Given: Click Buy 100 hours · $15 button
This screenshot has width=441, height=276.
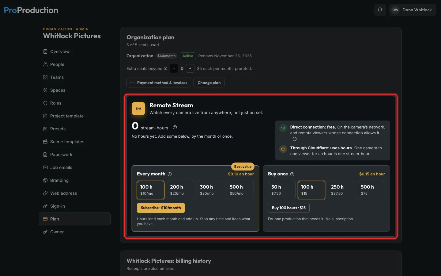Looking at the screenshot, I should tap(289, 208).
